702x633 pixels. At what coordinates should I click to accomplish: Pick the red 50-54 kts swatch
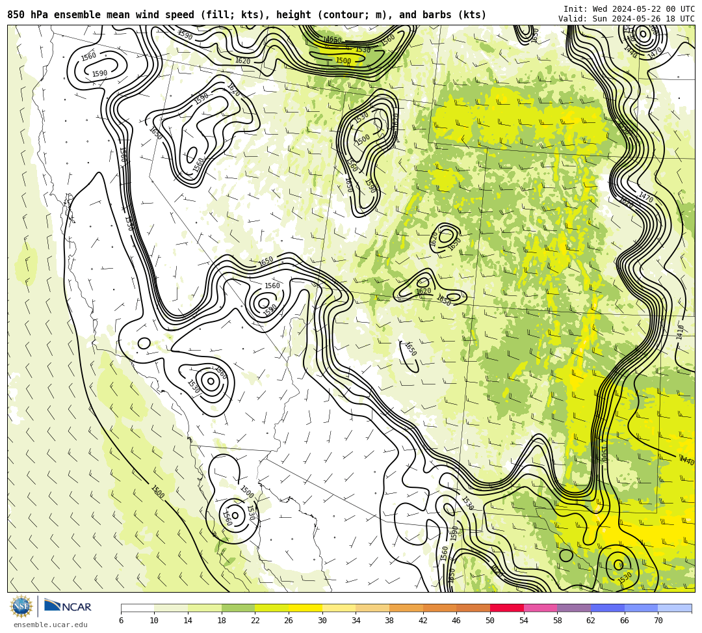click(x=507, y=608)
